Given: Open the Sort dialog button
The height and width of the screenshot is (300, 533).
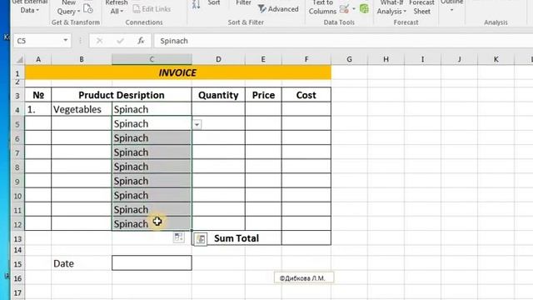Looking at the screenshot, I should (214, 3).
